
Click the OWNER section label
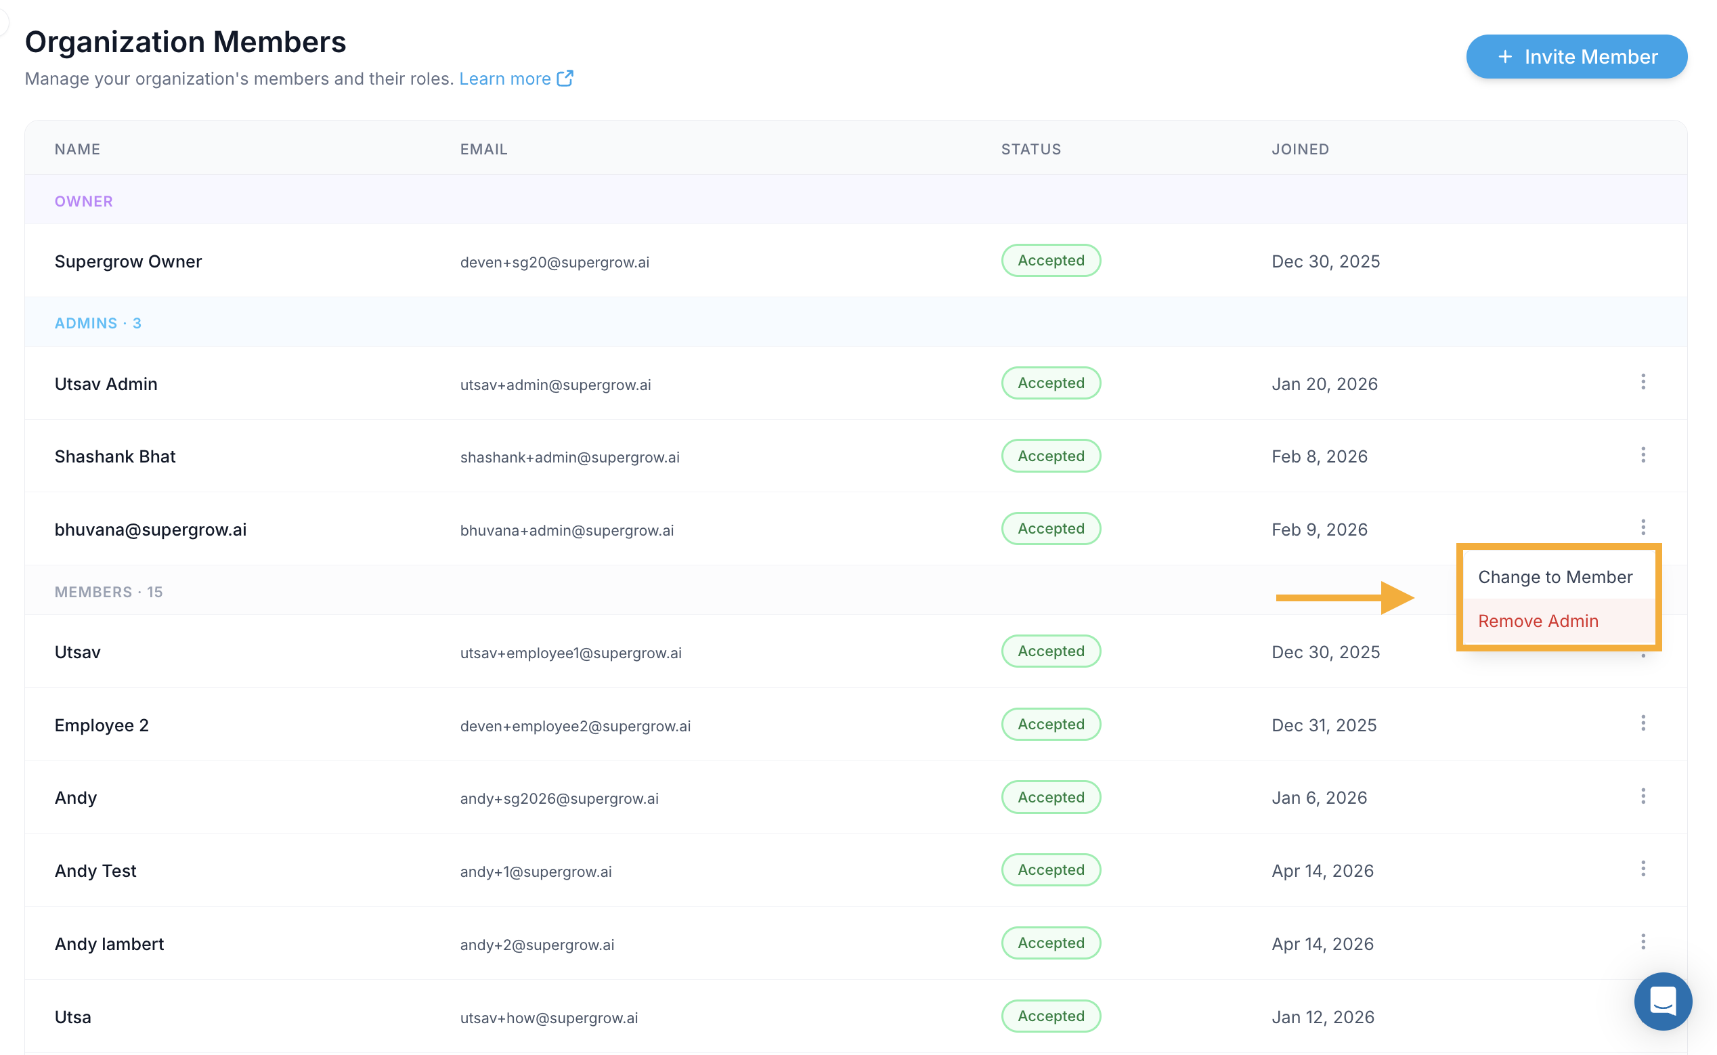(84, 201)
